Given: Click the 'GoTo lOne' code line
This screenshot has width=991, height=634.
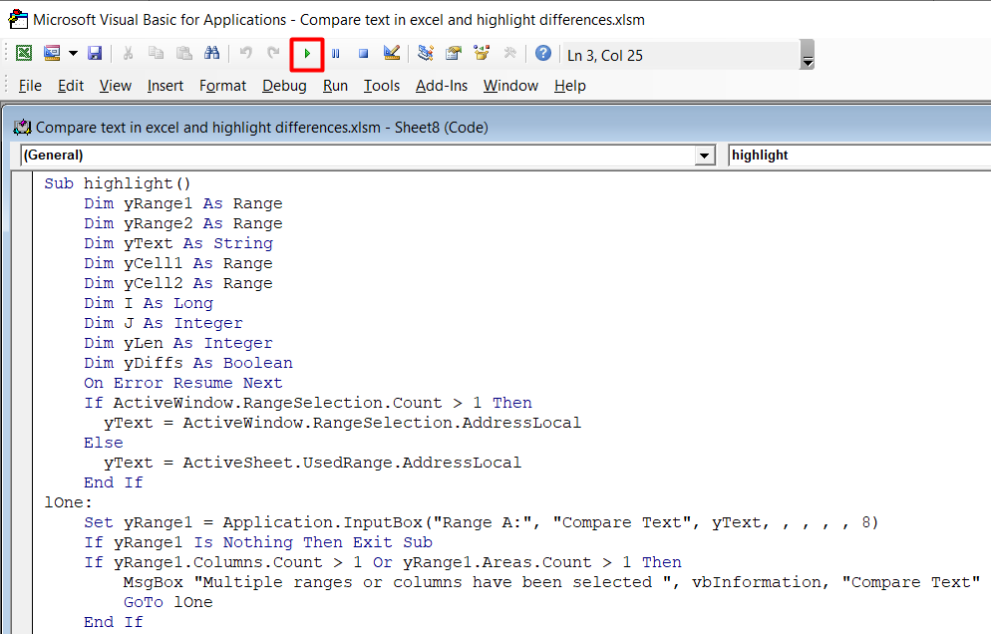Looking at the screenshot, I should (x=168, y=602).
